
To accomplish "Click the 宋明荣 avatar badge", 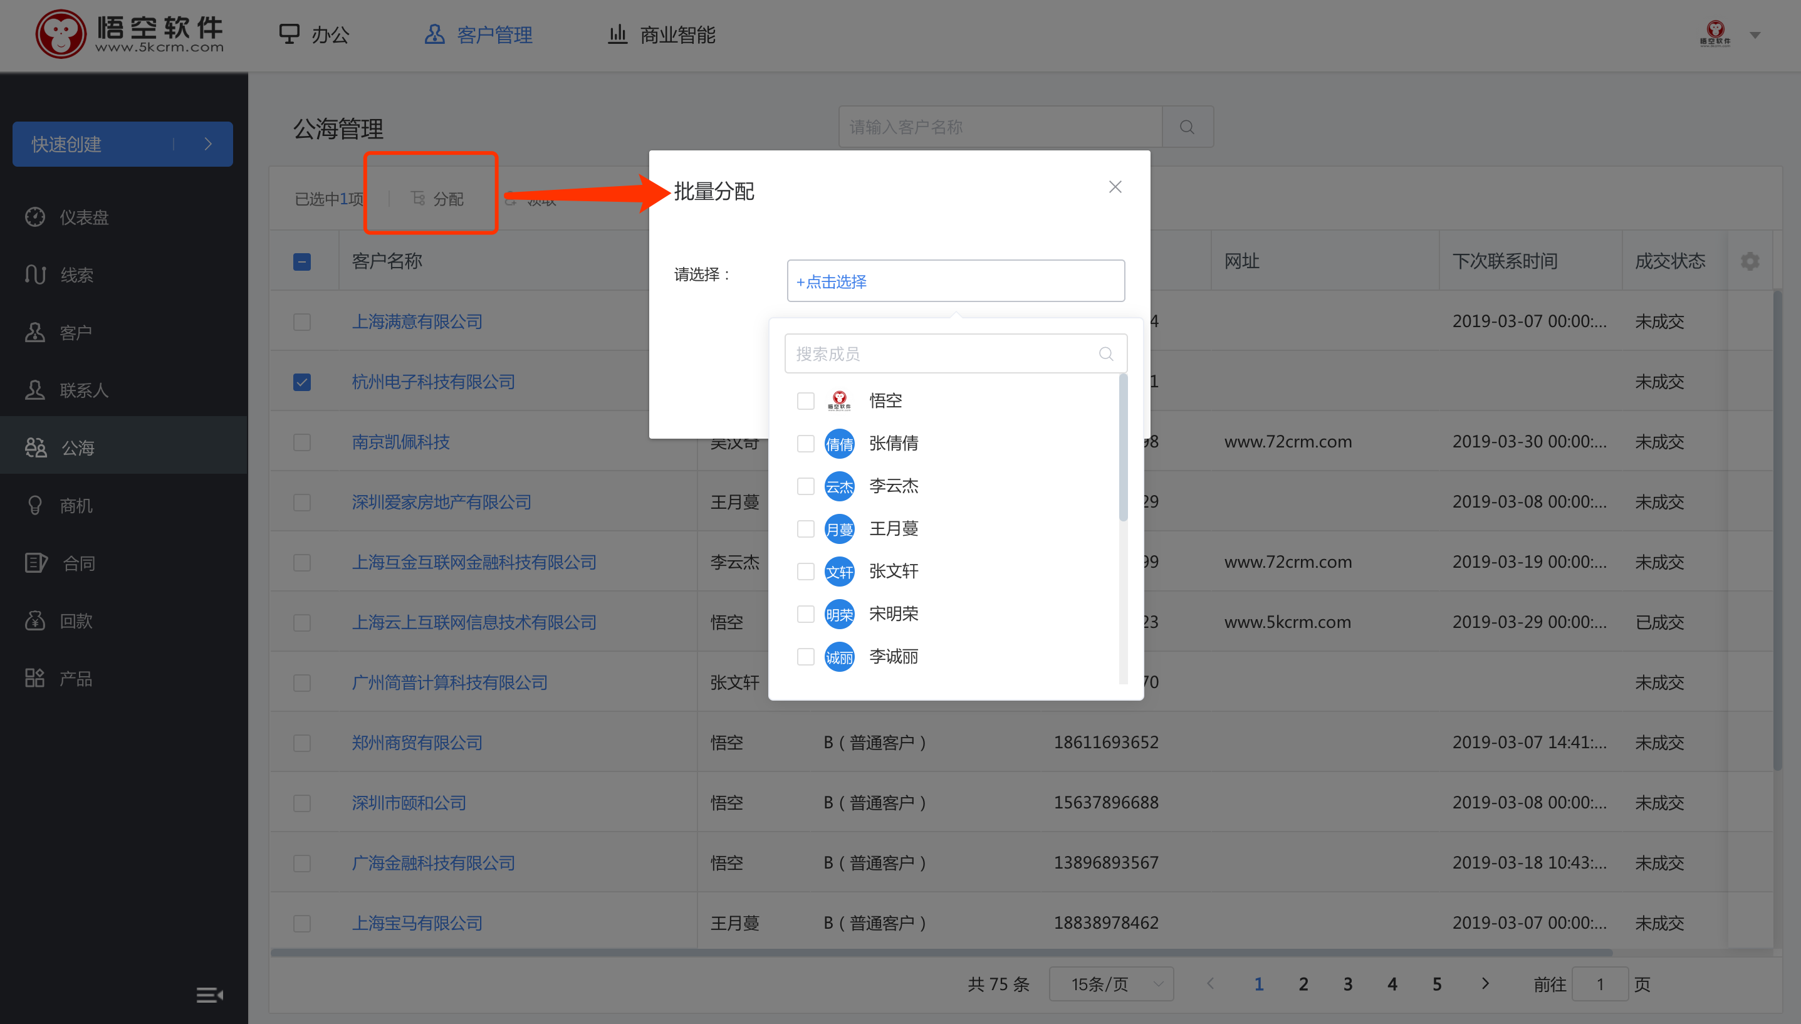I will (x=839, y=615).
